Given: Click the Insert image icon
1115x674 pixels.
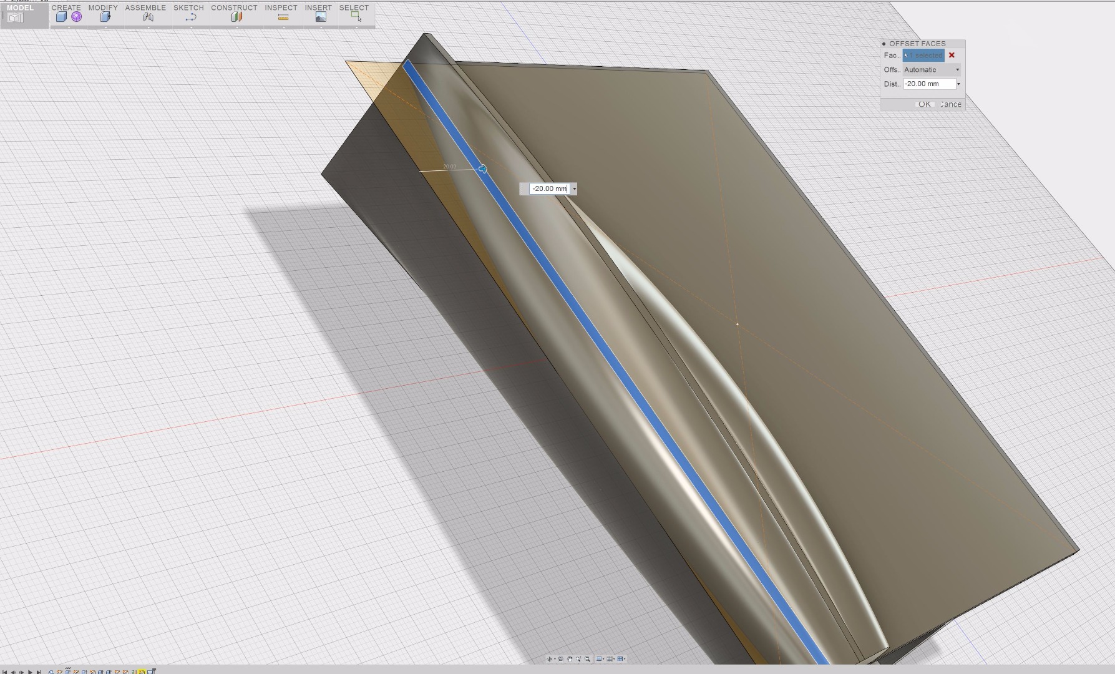Looking at the screenshot, I should (x=321, y=17).
